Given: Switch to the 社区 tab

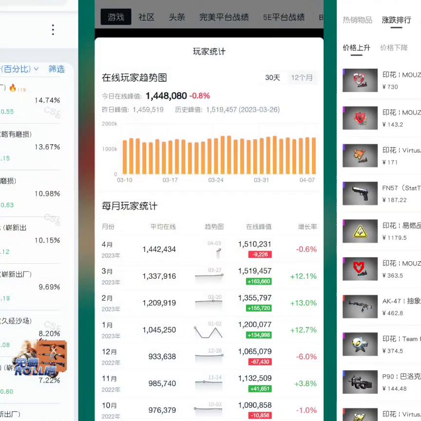Looking at the screenshot, I should click(146, 17).
